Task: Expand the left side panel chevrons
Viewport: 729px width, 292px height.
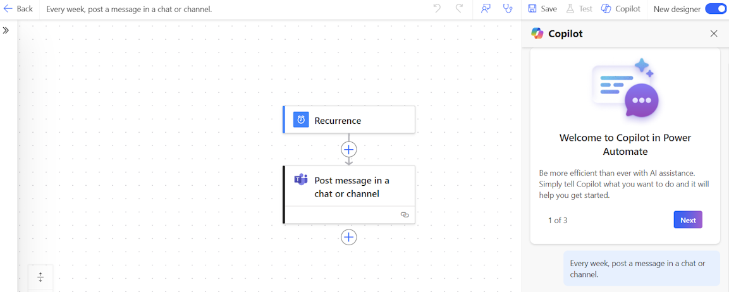Action: click(x=6, y=30)
